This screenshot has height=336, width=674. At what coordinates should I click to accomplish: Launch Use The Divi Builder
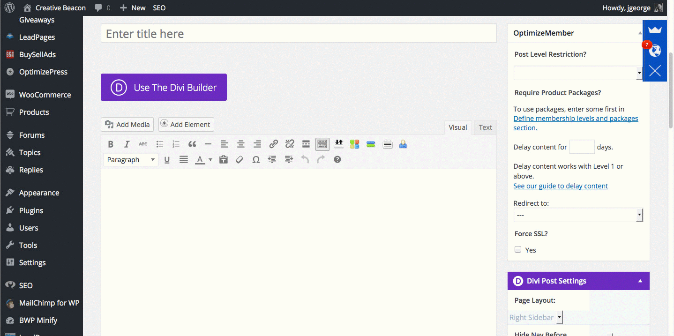pos(163,87)
